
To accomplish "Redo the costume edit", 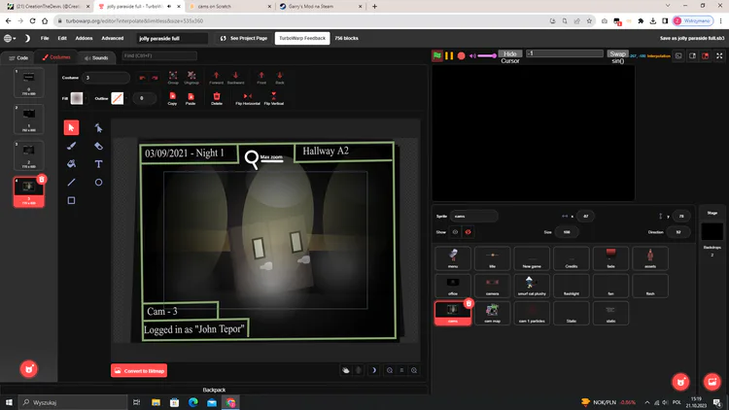I will [155, 78].
